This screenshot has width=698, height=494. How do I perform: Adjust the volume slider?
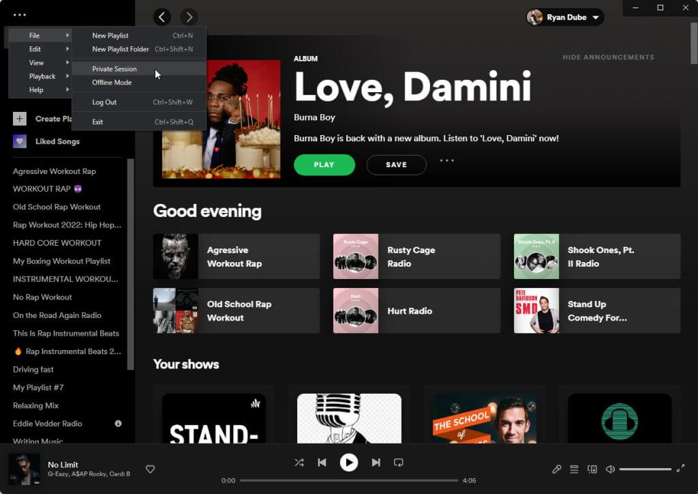tap(645, 469)
